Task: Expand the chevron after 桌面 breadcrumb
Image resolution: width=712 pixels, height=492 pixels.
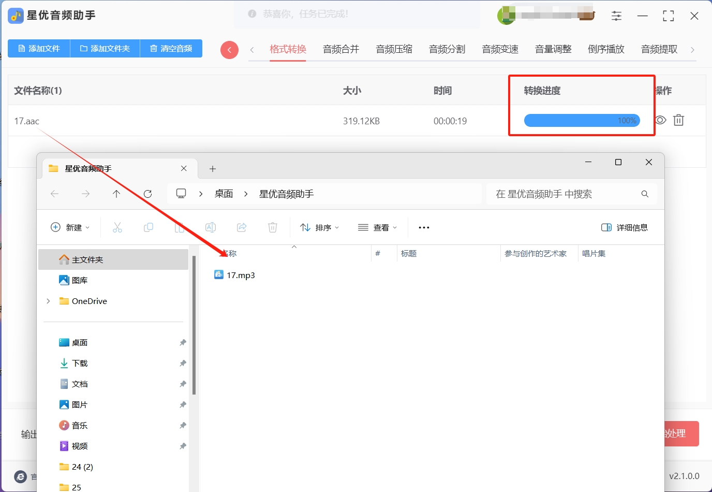Action: (x=246, y=194)
